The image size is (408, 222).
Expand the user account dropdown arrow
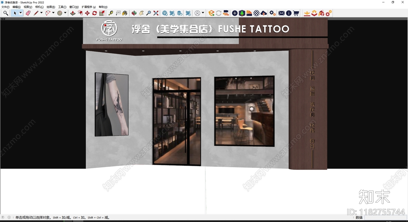pos(203,13)
